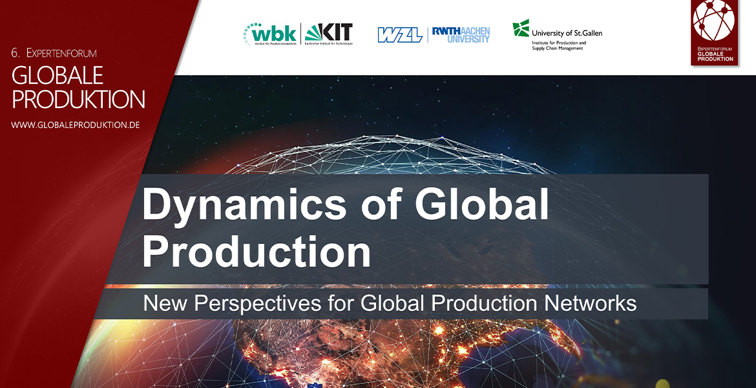Screen dimensions: 756x388
Task: Click the wbk institute logo
Action: [270, 34]
